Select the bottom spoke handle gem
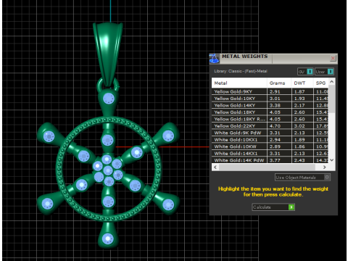 click(108, 239)
